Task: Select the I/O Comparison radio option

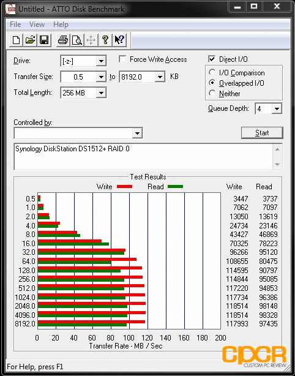Action: pos(212,72)
